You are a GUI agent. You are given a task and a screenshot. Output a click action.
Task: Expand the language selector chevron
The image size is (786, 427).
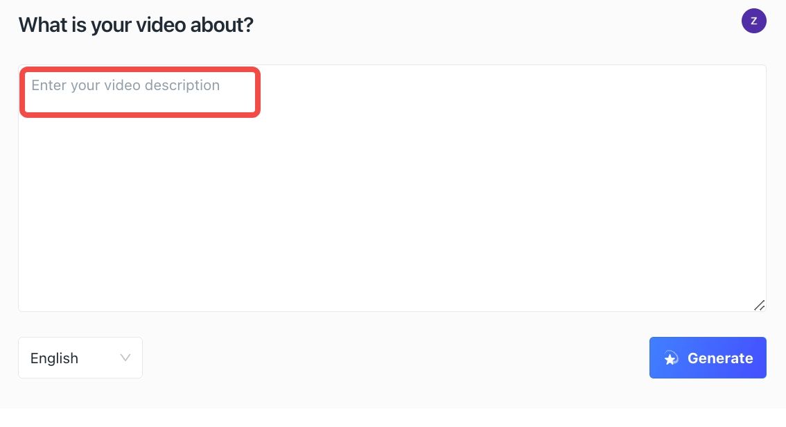tap(125, 358)
